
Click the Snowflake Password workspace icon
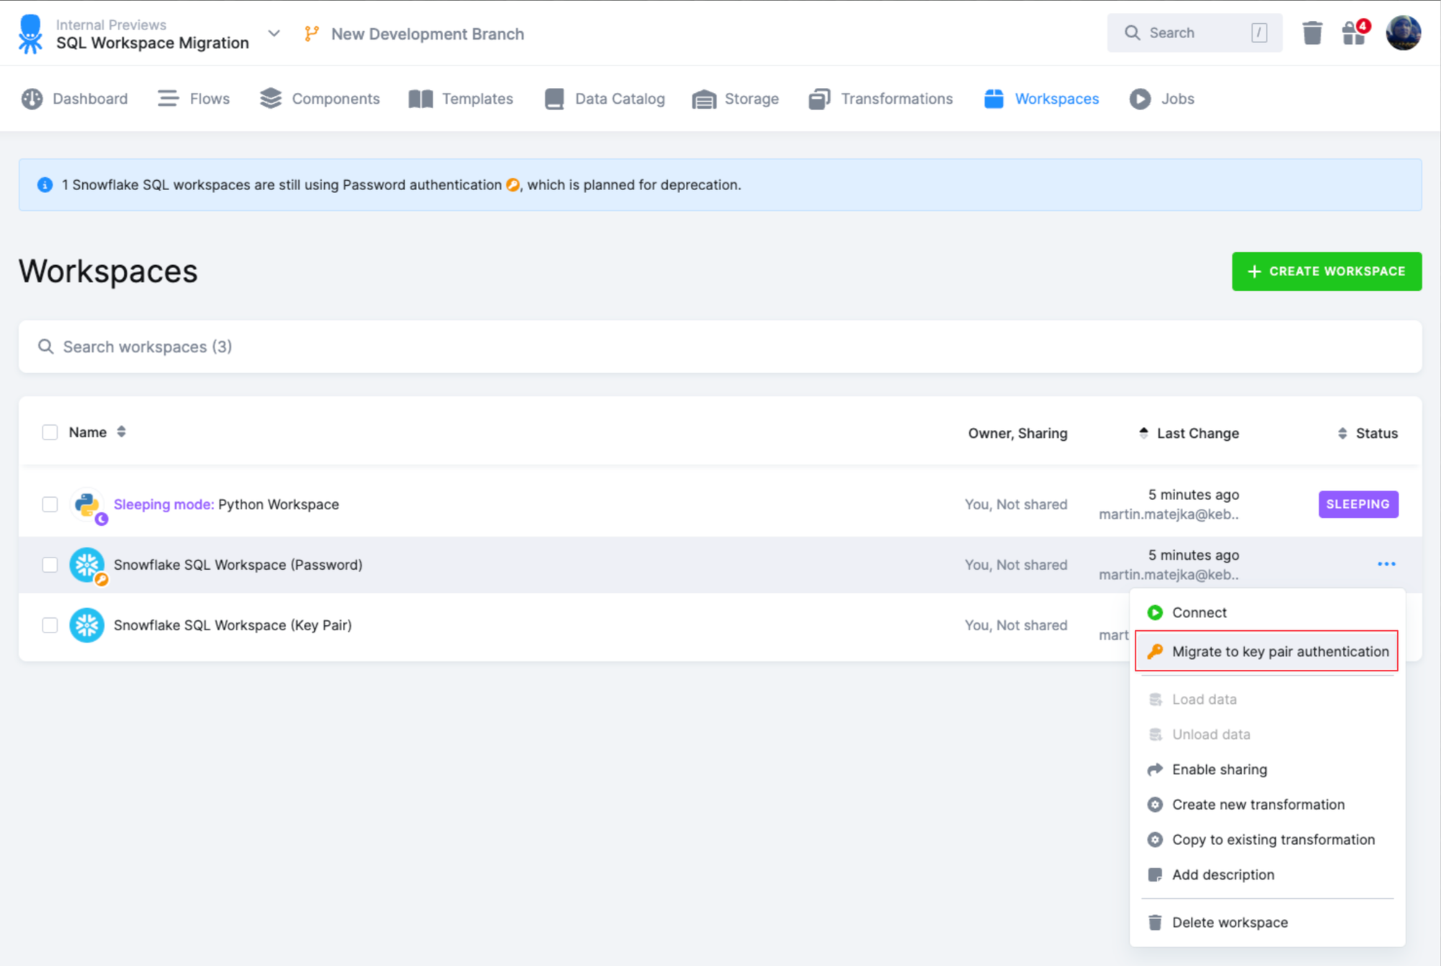[87, 565]
